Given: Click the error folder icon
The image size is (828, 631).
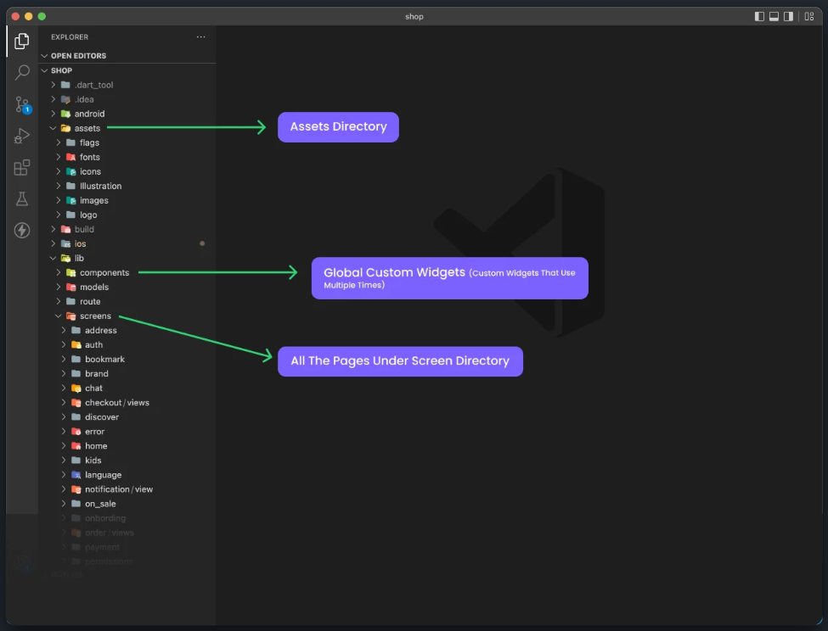Looking at the screenshot, I should pos(76,431).
